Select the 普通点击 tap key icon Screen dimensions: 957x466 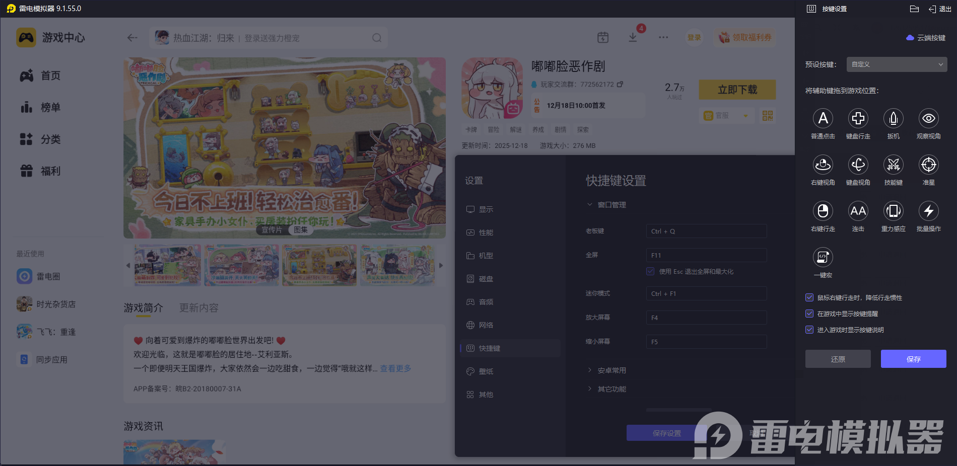823,118
